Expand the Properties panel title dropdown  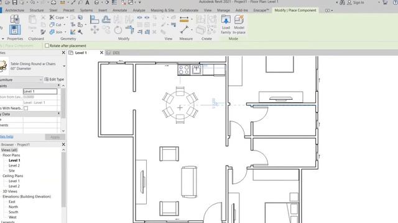pos(2,38)
